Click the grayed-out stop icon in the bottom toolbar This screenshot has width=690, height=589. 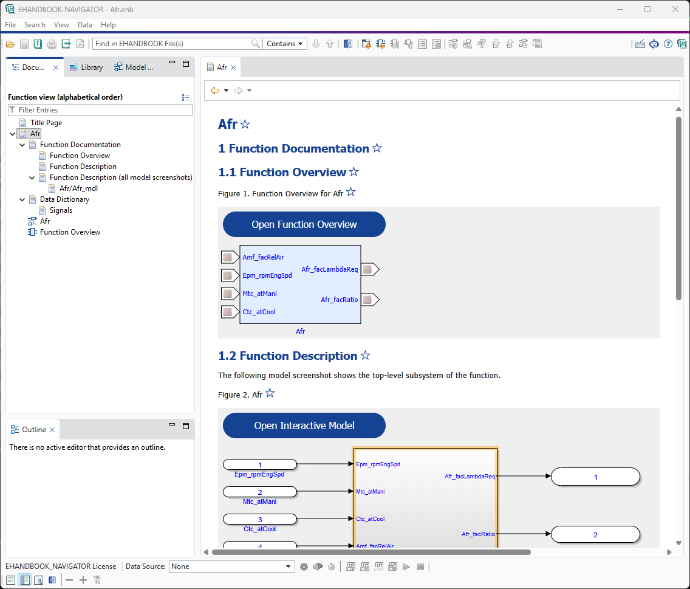click(x=421, y=567)
